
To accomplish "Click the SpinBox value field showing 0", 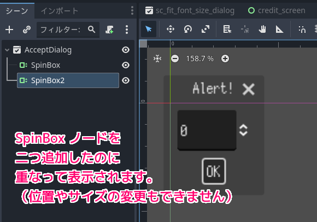I will coord(207,130).
